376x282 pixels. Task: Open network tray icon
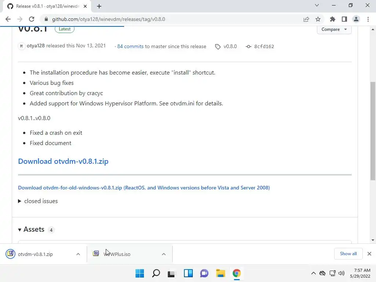[332, 273]
